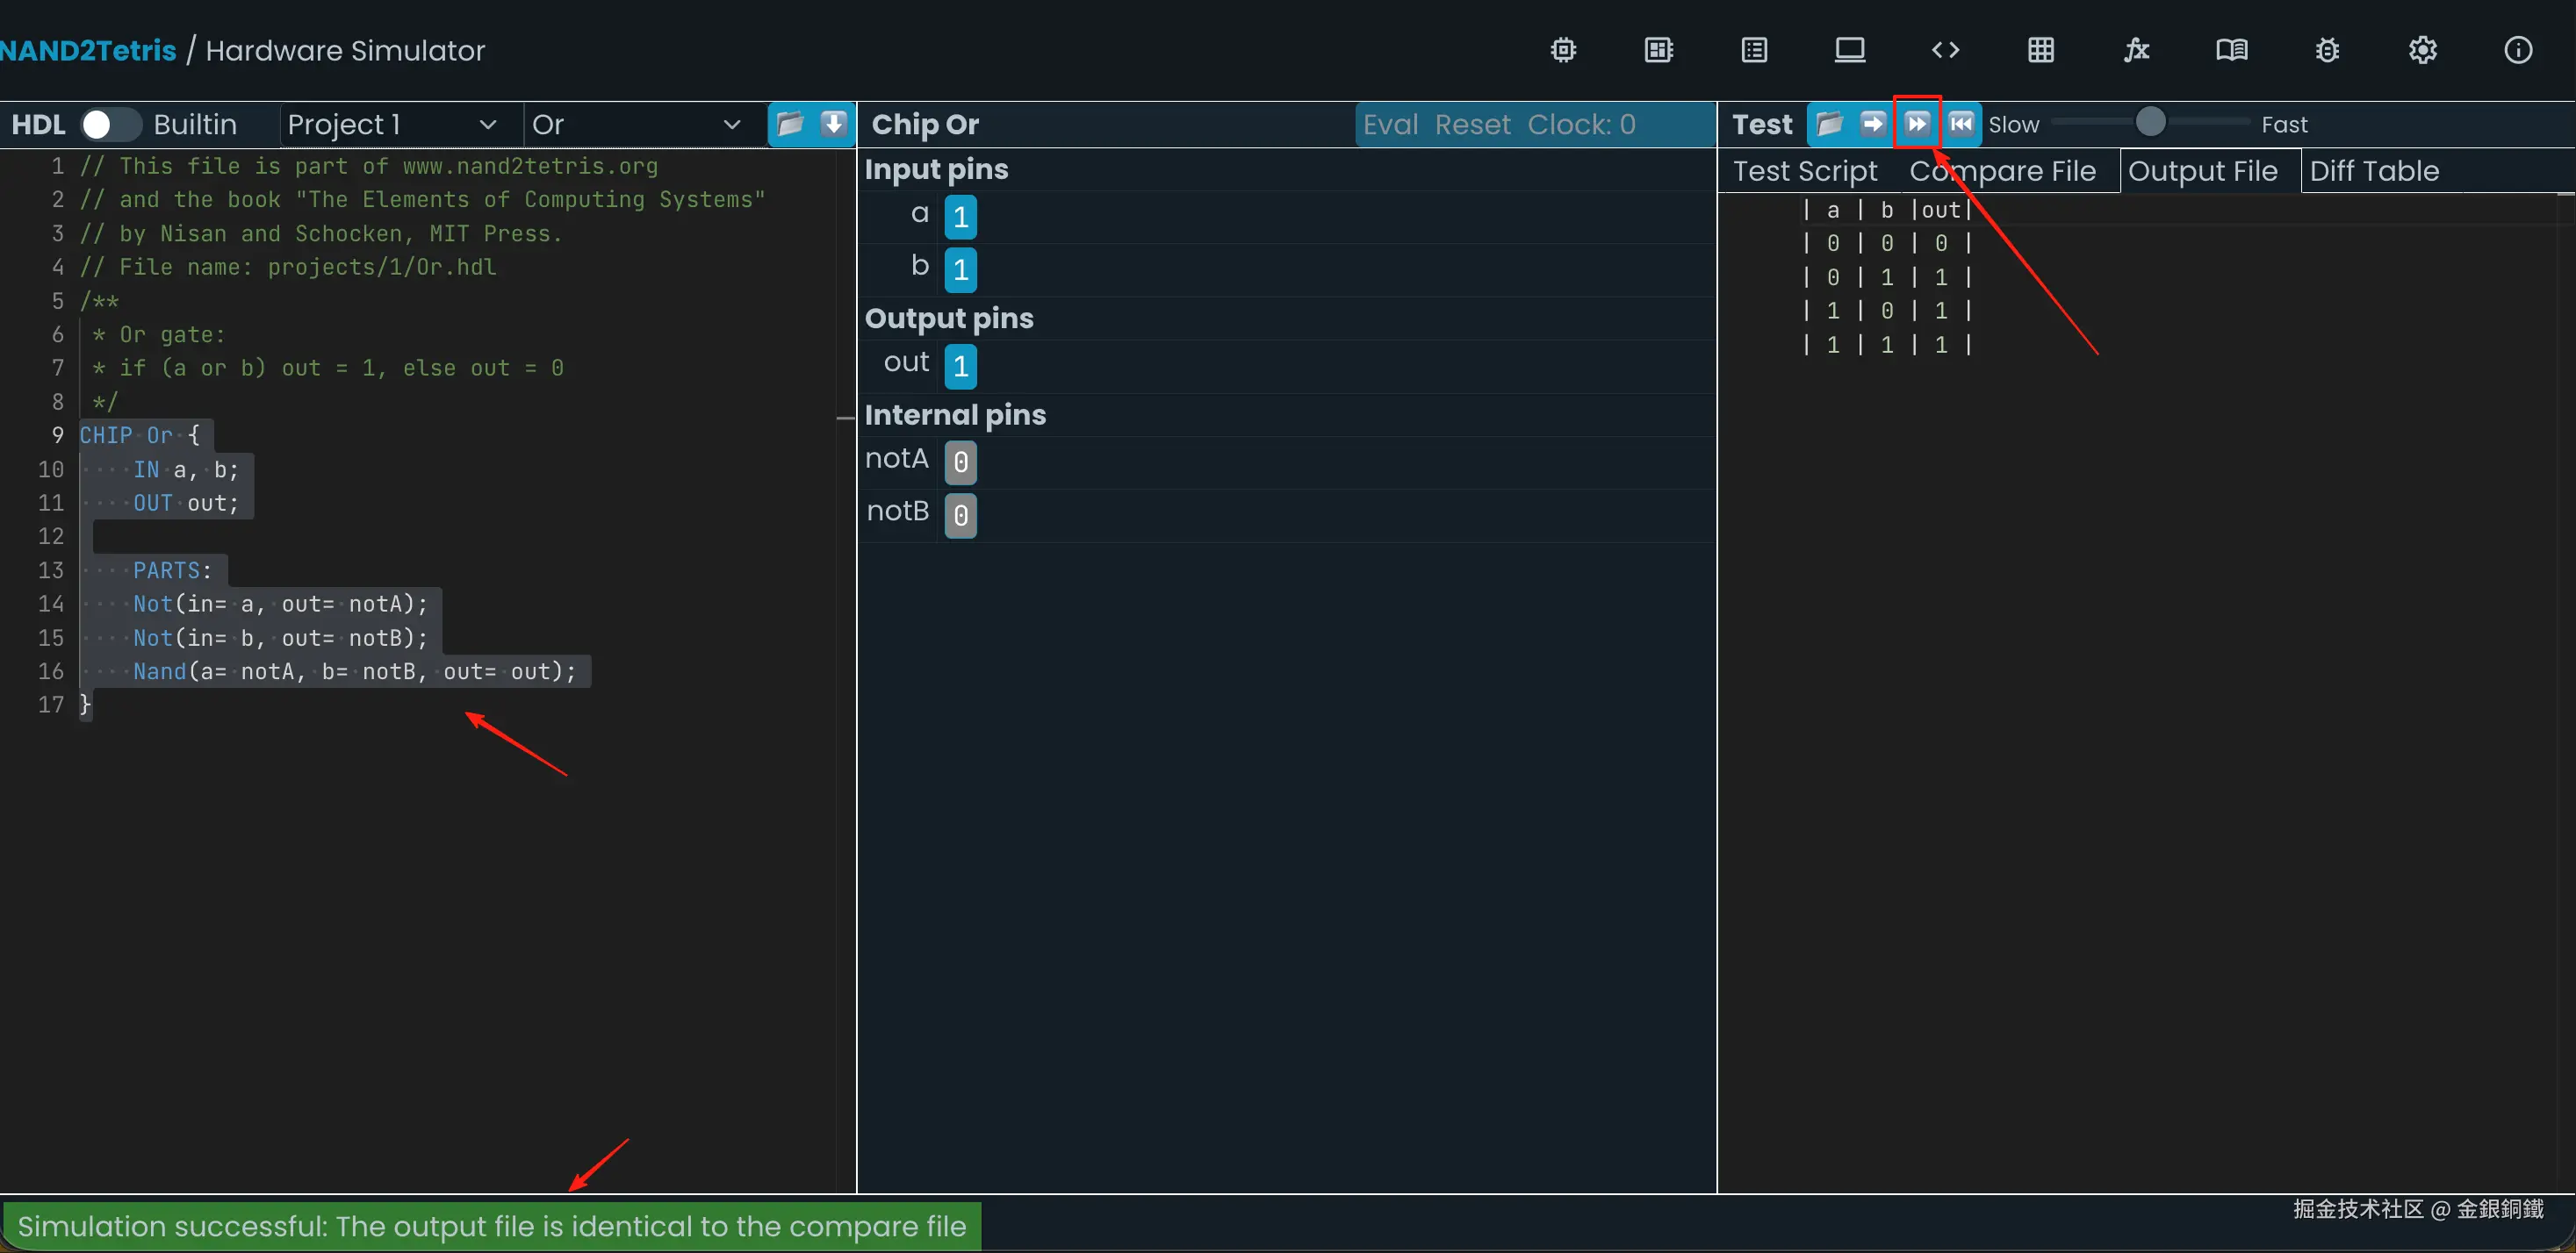Click the Reset button

[1472, 124]
